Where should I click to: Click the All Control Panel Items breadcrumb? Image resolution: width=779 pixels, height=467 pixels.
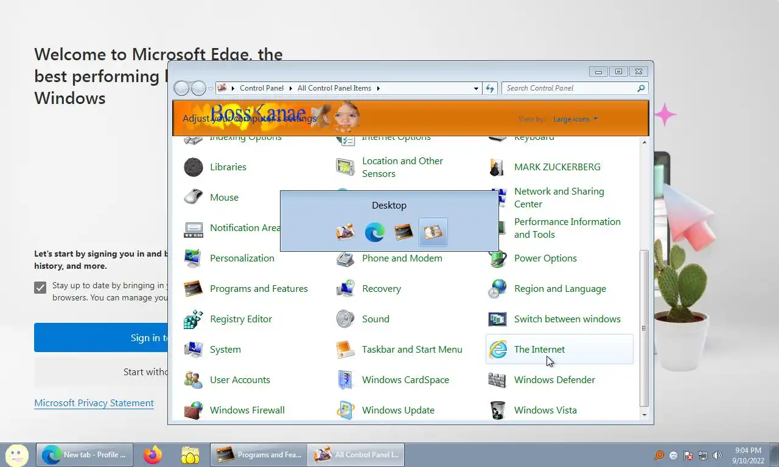click(334, 88)
